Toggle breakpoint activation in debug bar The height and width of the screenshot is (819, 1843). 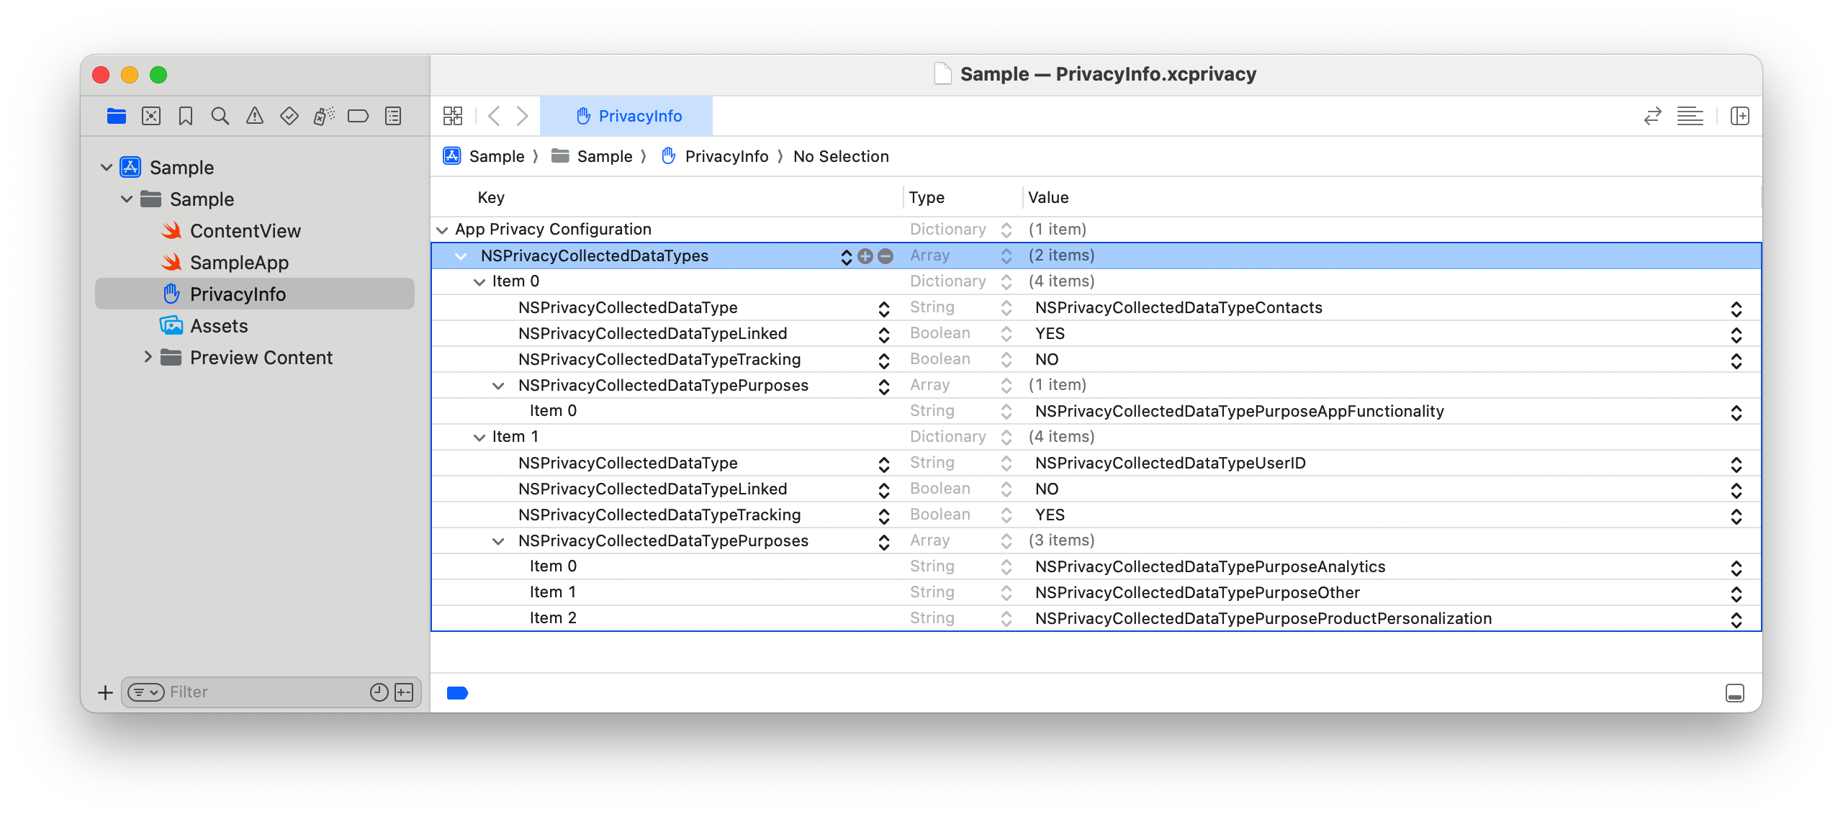[x=459, y=693]
